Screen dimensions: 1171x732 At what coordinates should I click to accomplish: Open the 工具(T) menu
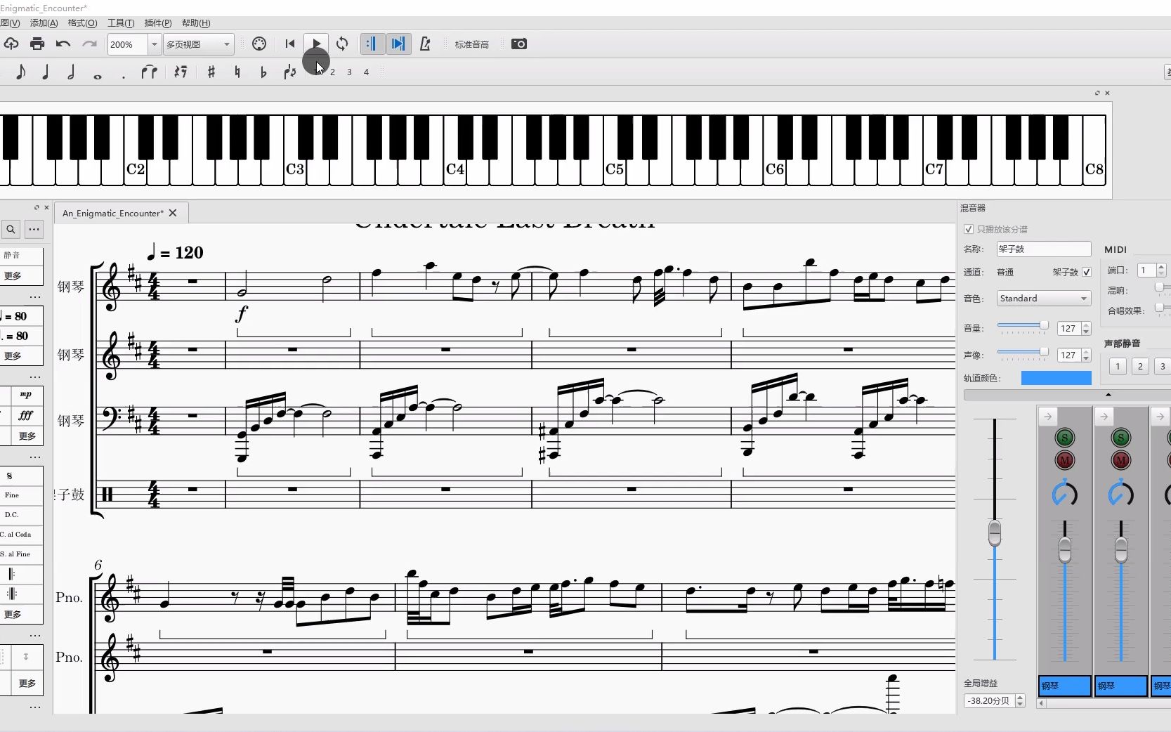[x=120, y=23]
